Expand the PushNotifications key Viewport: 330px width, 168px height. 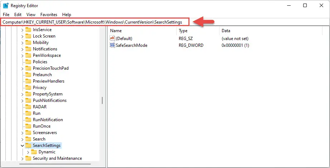click(22, 101)
